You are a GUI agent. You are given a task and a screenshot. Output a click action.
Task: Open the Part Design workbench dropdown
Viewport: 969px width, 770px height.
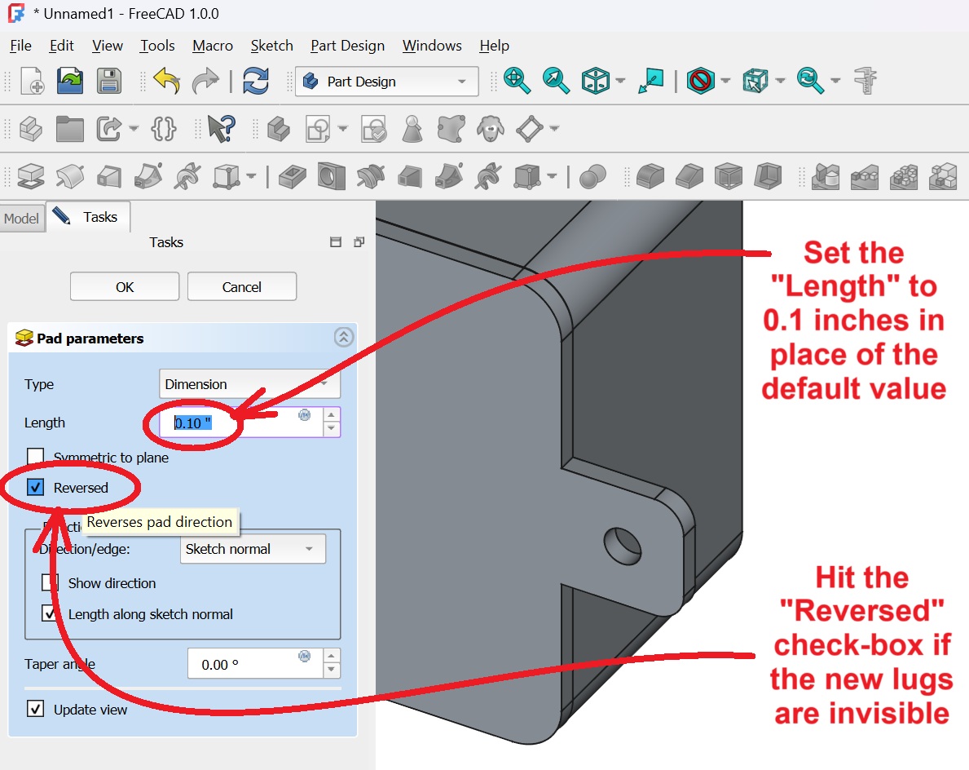[386, 82]
